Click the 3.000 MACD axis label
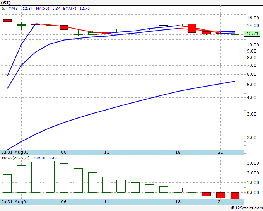 (x=253, y=163)
